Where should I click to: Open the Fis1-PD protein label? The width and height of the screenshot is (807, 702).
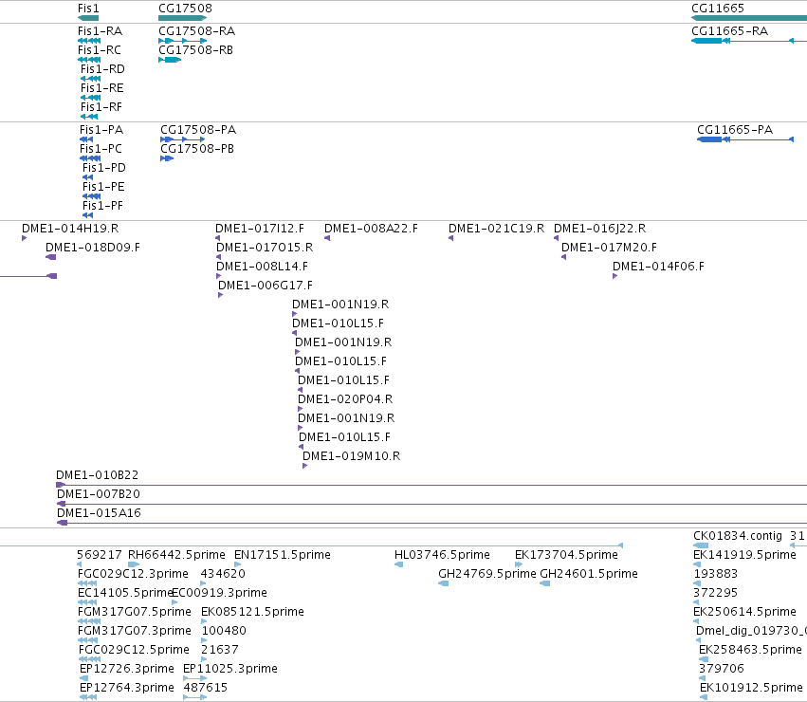pyautogui.click(x=104, y=168)
